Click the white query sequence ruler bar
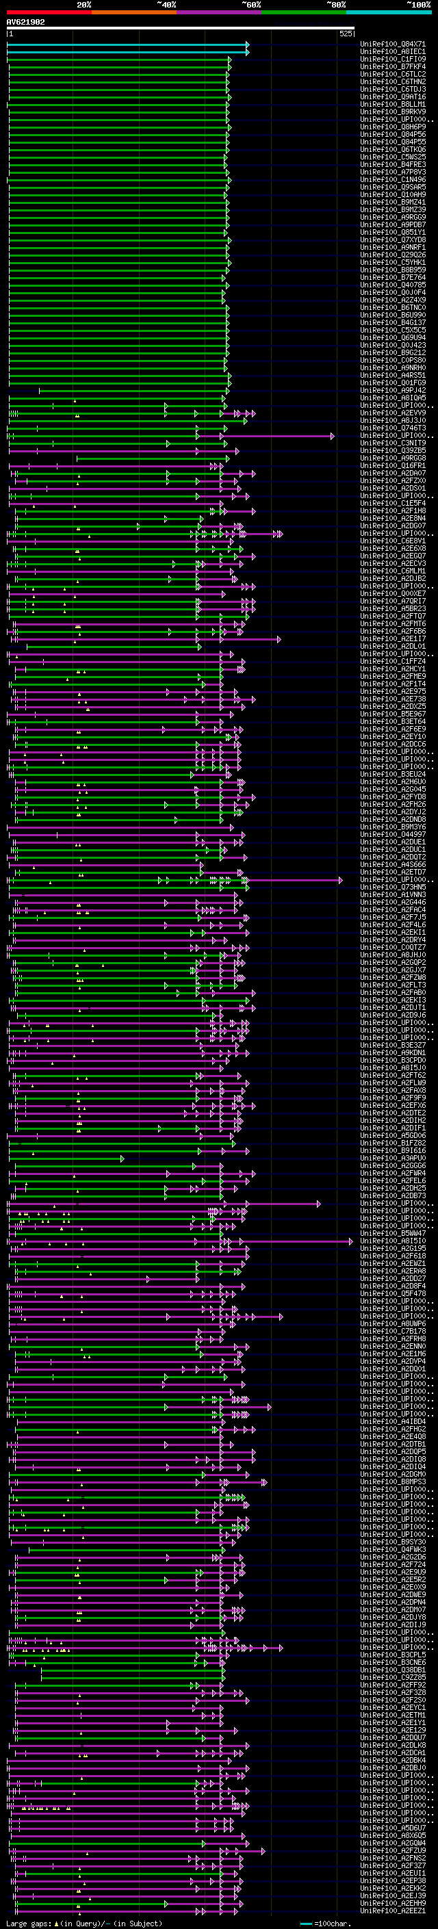The width and height of the screenshot is (438, 1929). tap(181, 27)
